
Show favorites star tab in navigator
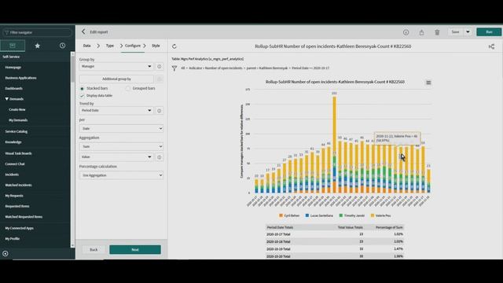point(37,46)
